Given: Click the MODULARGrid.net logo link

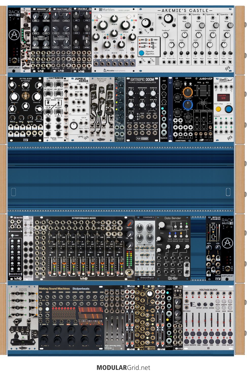Looking at the screenshot, I should pyautogui.click(x=123, y=368).
